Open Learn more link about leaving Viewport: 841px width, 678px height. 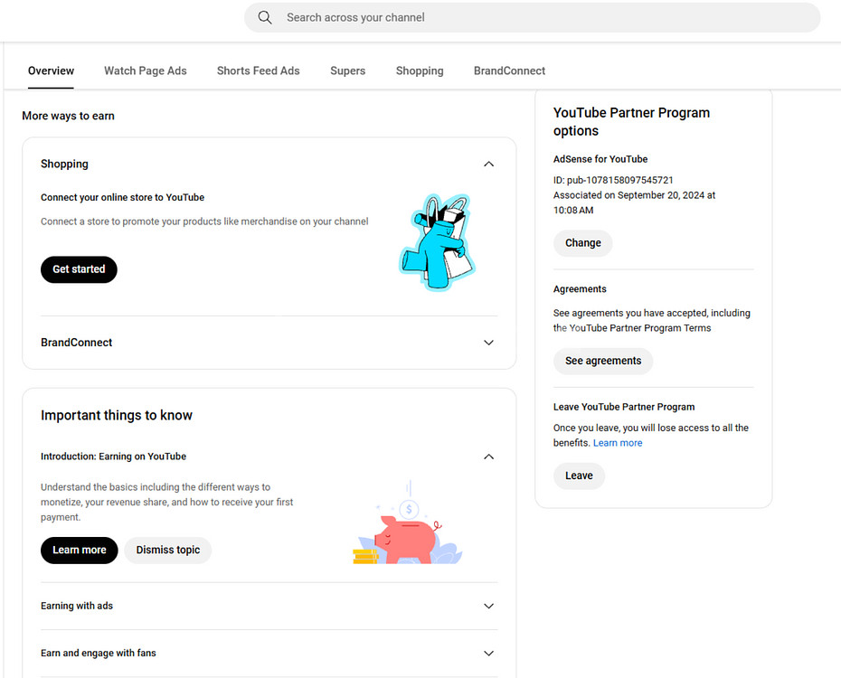(x=618, y=443)
